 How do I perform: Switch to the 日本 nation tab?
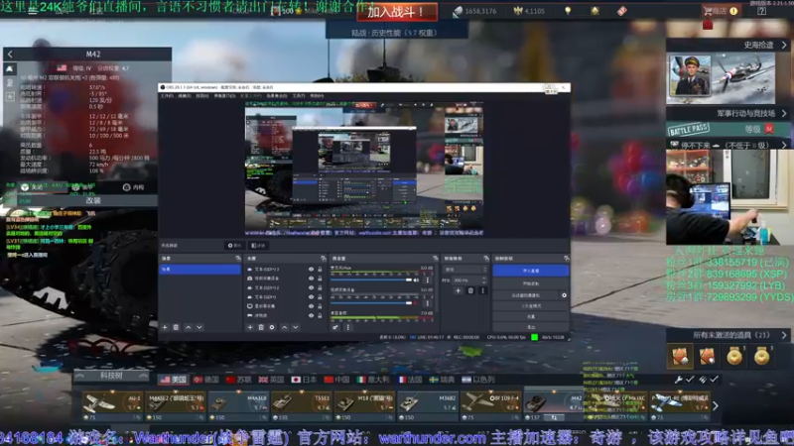pyautogui.click(x=305, y=380)
